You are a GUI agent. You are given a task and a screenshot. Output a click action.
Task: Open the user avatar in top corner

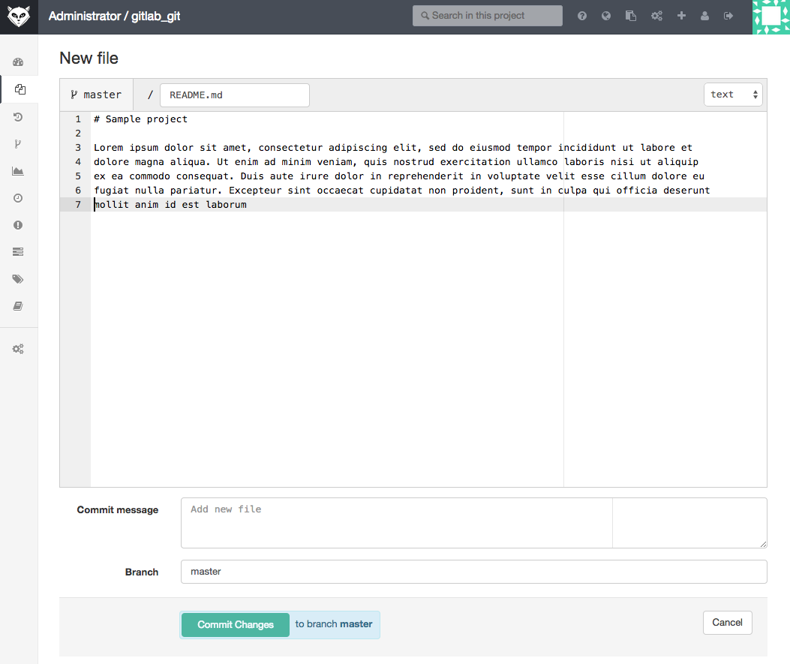(x=770, y=17)
